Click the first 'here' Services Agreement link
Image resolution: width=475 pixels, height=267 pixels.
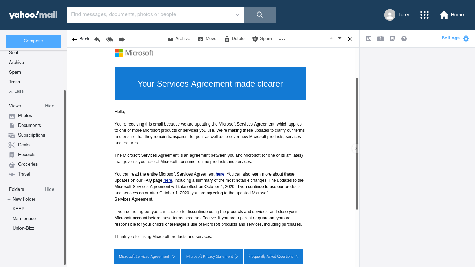pyautogui.click(x=220, y=174)
